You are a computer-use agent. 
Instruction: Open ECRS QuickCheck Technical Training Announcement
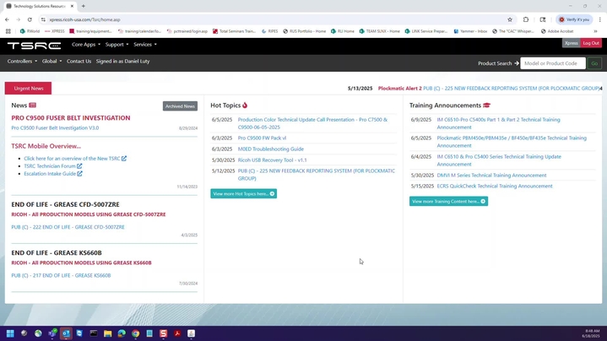click(495, 187)
